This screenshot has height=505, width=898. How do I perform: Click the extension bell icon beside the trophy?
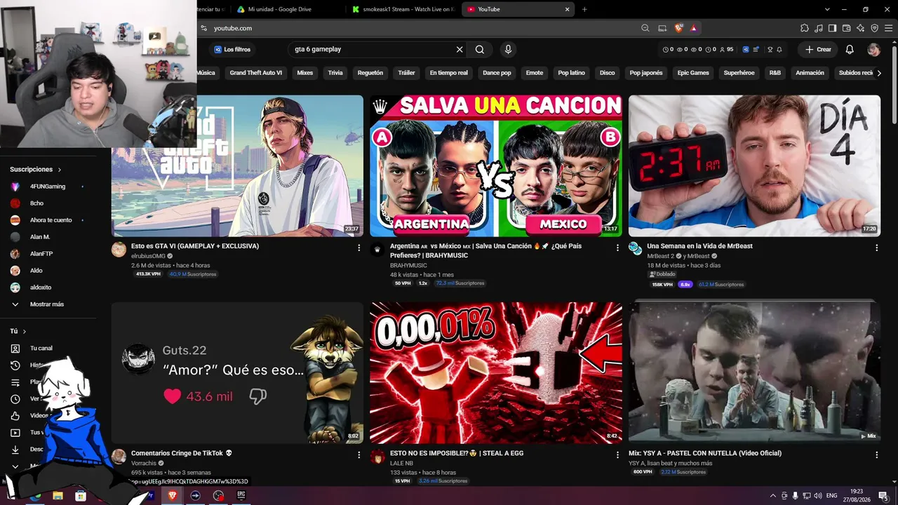click(x=779, y=50)
